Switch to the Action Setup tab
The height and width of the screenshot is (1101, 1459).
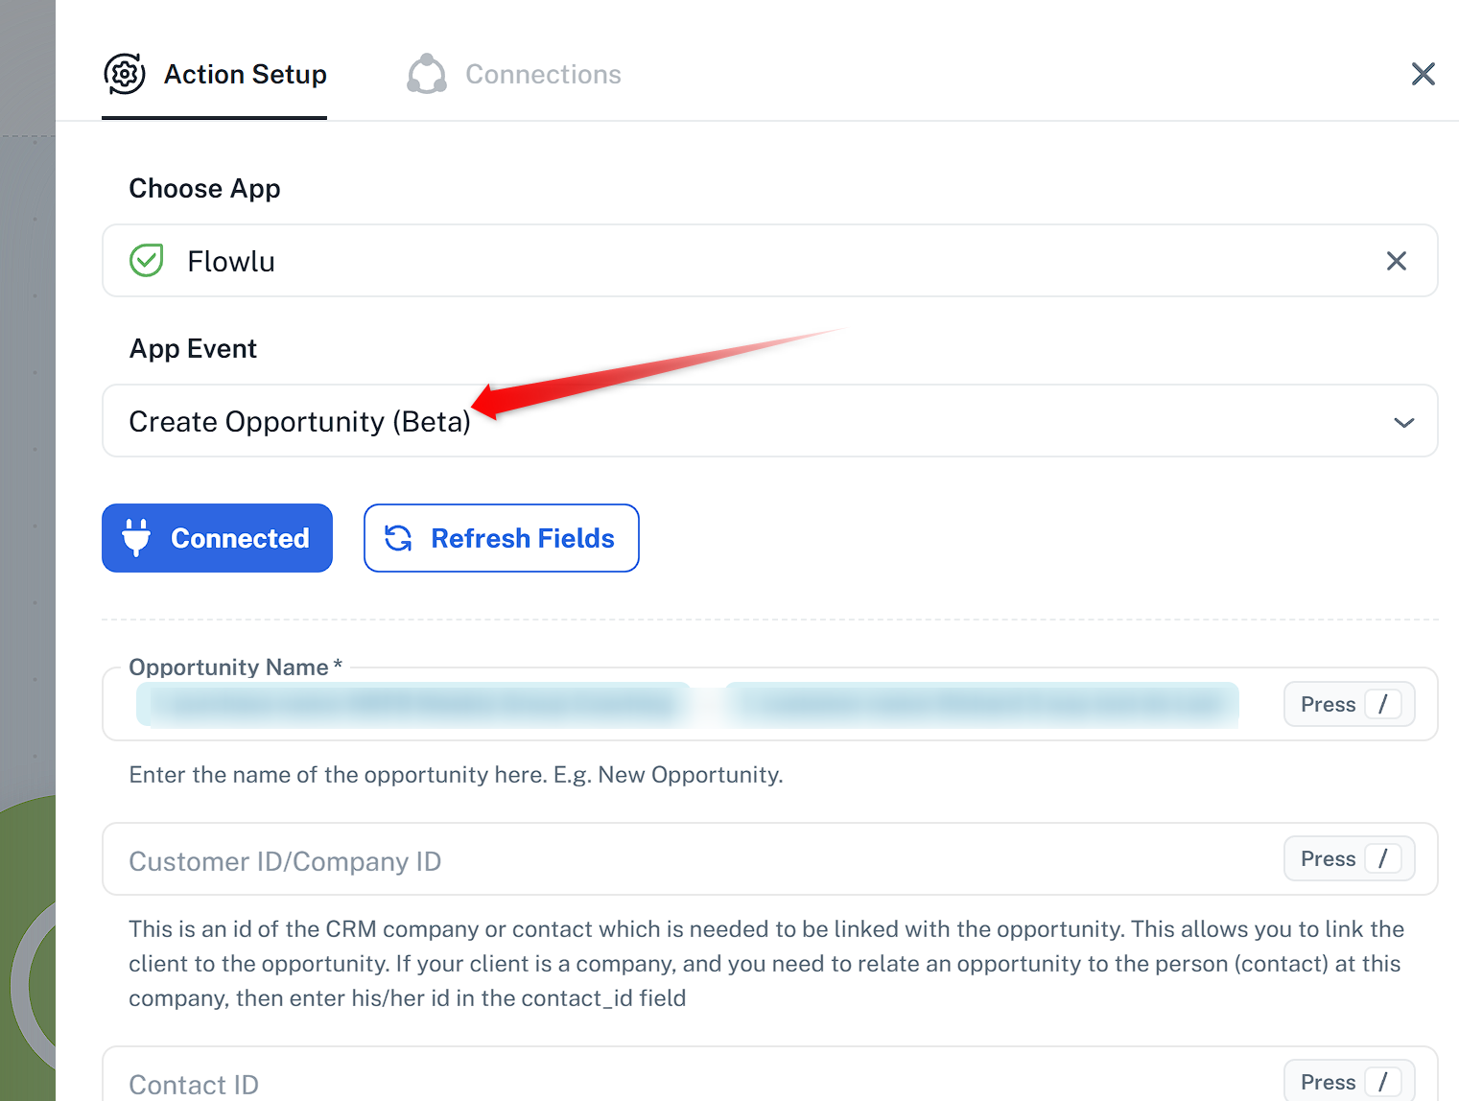(215, 75)
